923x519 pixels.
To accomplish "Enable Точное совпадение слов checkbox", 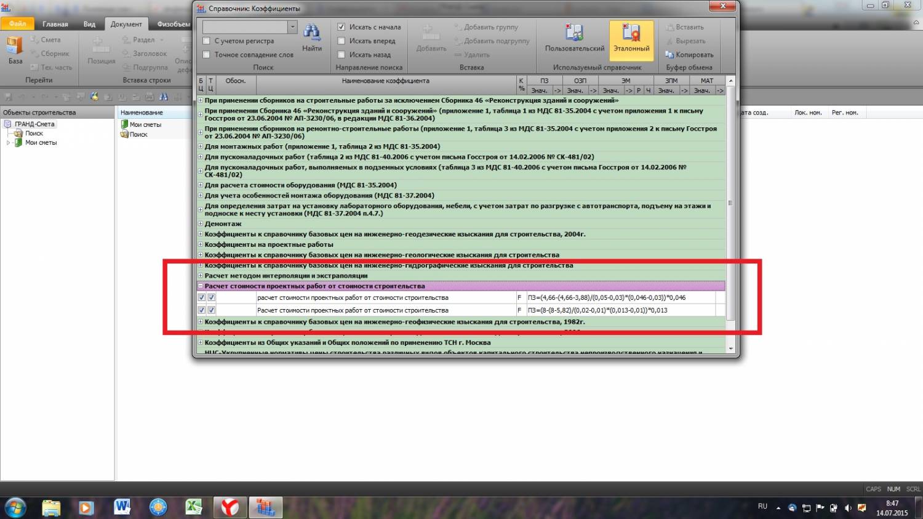I will (207, 55).
